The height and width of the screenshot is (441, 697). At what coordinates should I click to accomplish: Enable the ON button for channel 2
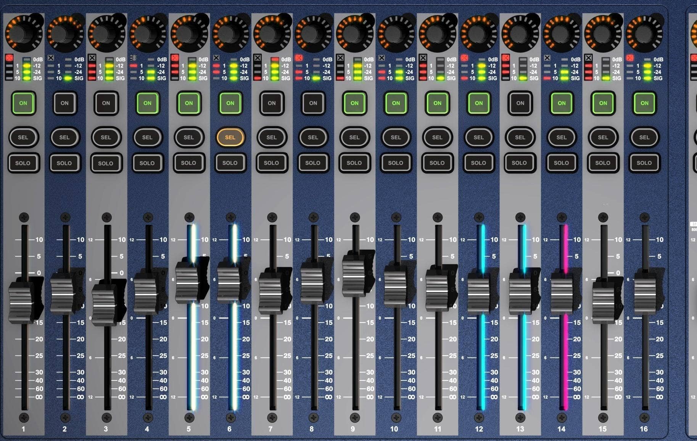[x=64, y=103]
